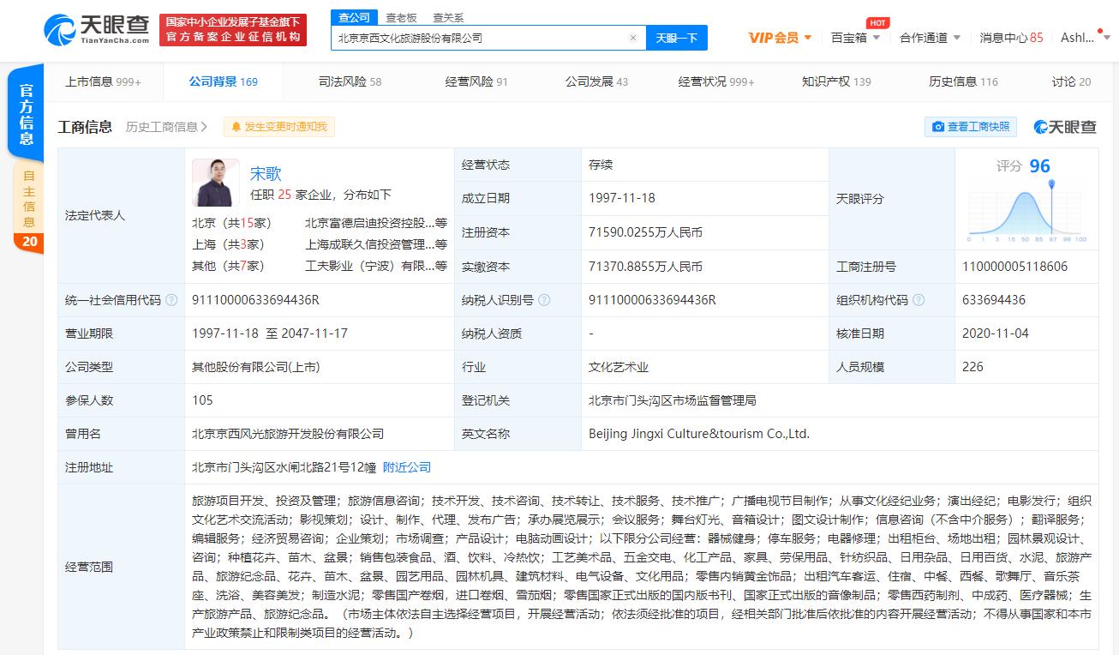Viewport: 1119px width, 655px height.
Task: Open the 经营状况 tab
Action: 716,81
